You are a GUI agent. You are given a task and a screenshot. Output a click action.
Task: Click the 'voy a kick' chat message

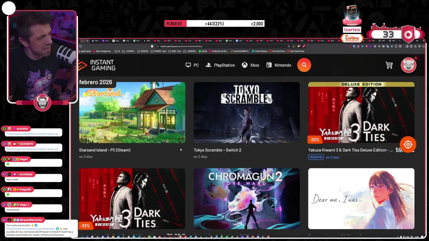coord(12,179)
